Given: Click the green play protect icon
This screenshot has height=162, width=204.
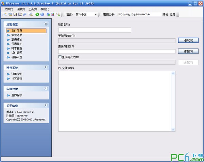Looking at the screenshot, I should (x=37, y=14).
